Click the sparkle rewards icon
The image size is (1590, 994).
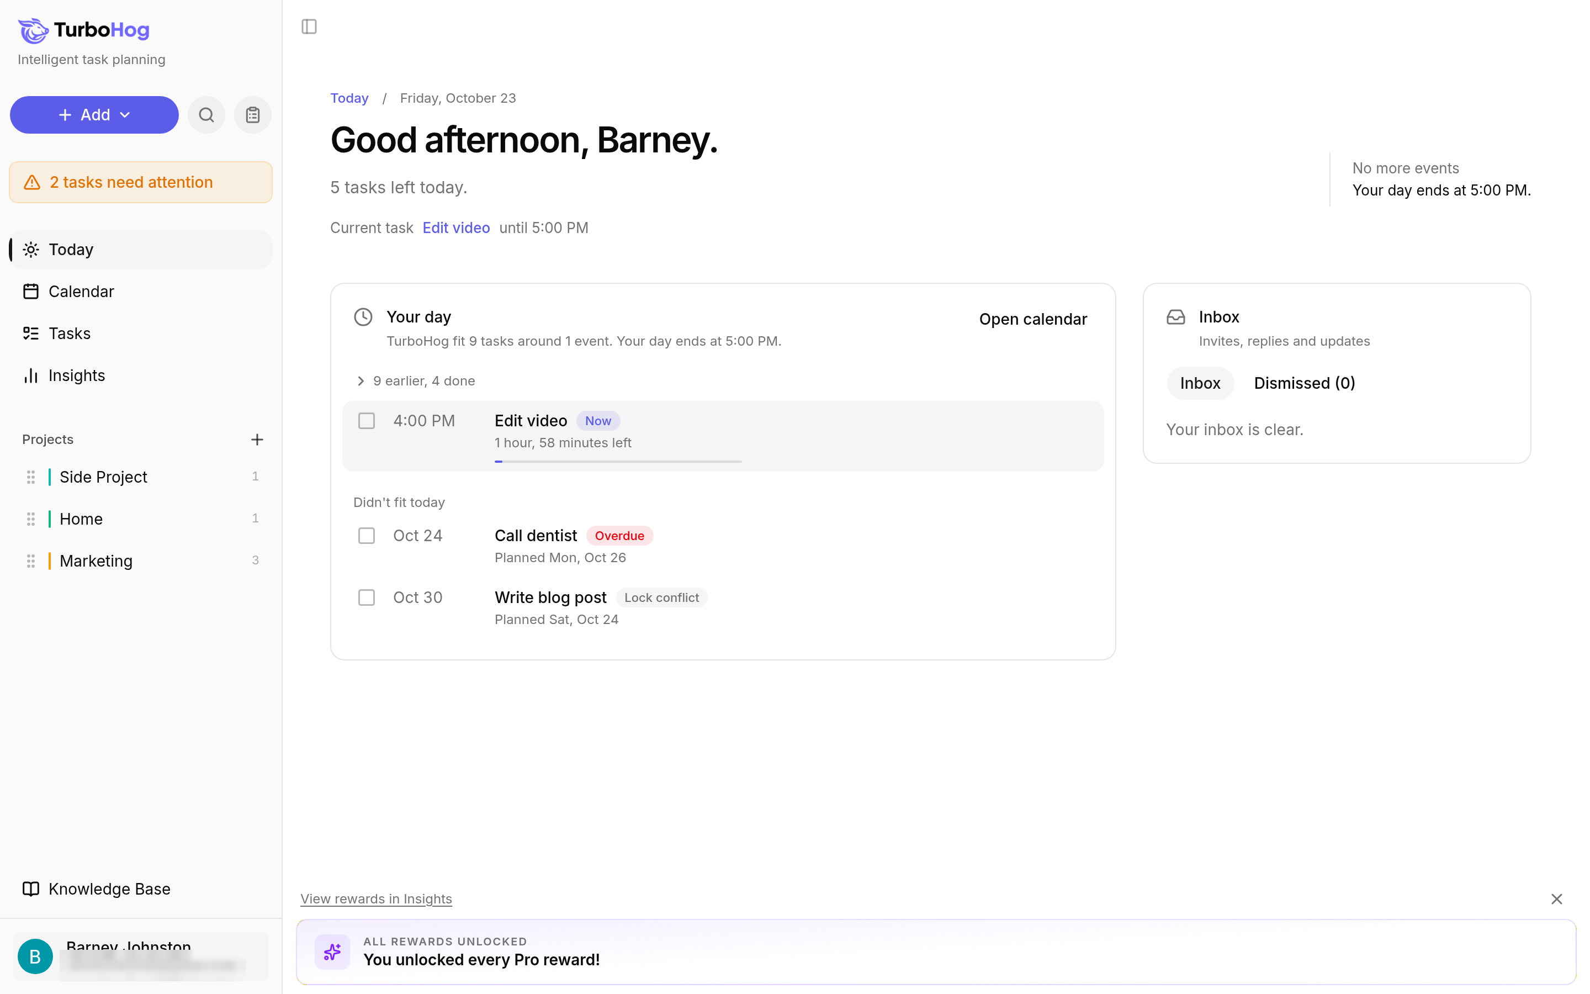tap(332, 951)
